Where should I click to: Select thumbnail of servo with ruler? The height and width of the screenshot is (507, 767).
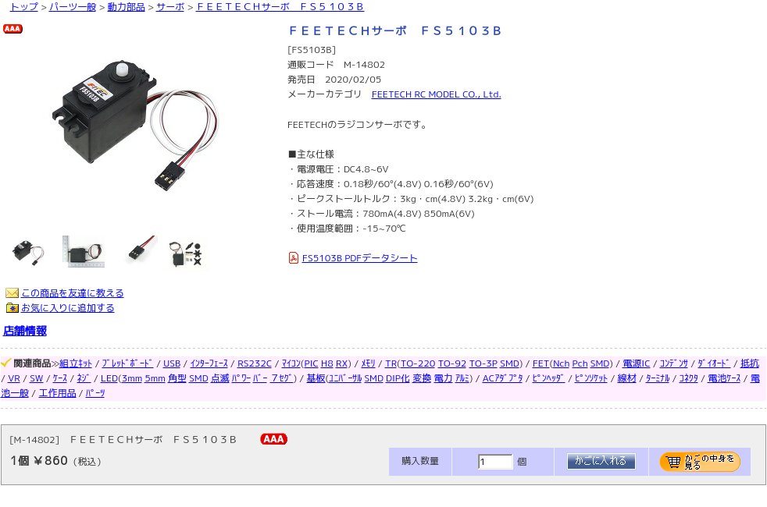click(x=84, y=251)
